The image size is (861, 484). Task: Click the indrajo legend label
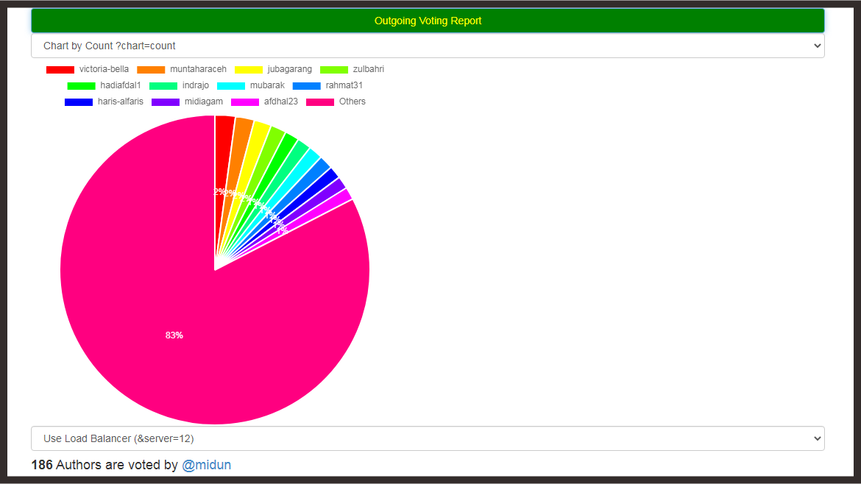196,85
